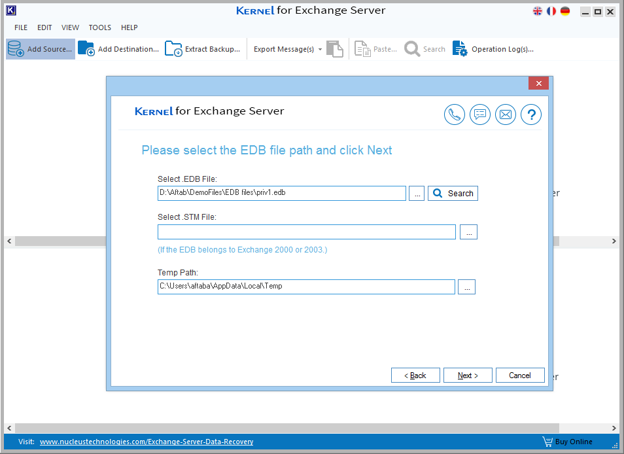Viewport: 624px width, 454px height.
Task: Click the Search magnifier icon in toolbar
Action: click(x=412, y=49)
